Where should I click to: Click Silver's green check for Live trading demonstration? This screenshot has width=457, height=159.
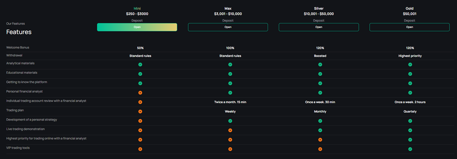320,130
